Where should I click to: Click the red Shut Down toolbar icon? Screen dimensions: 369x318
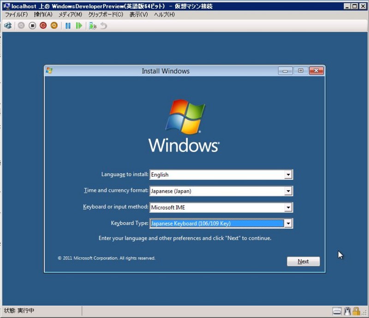point(43,25)
